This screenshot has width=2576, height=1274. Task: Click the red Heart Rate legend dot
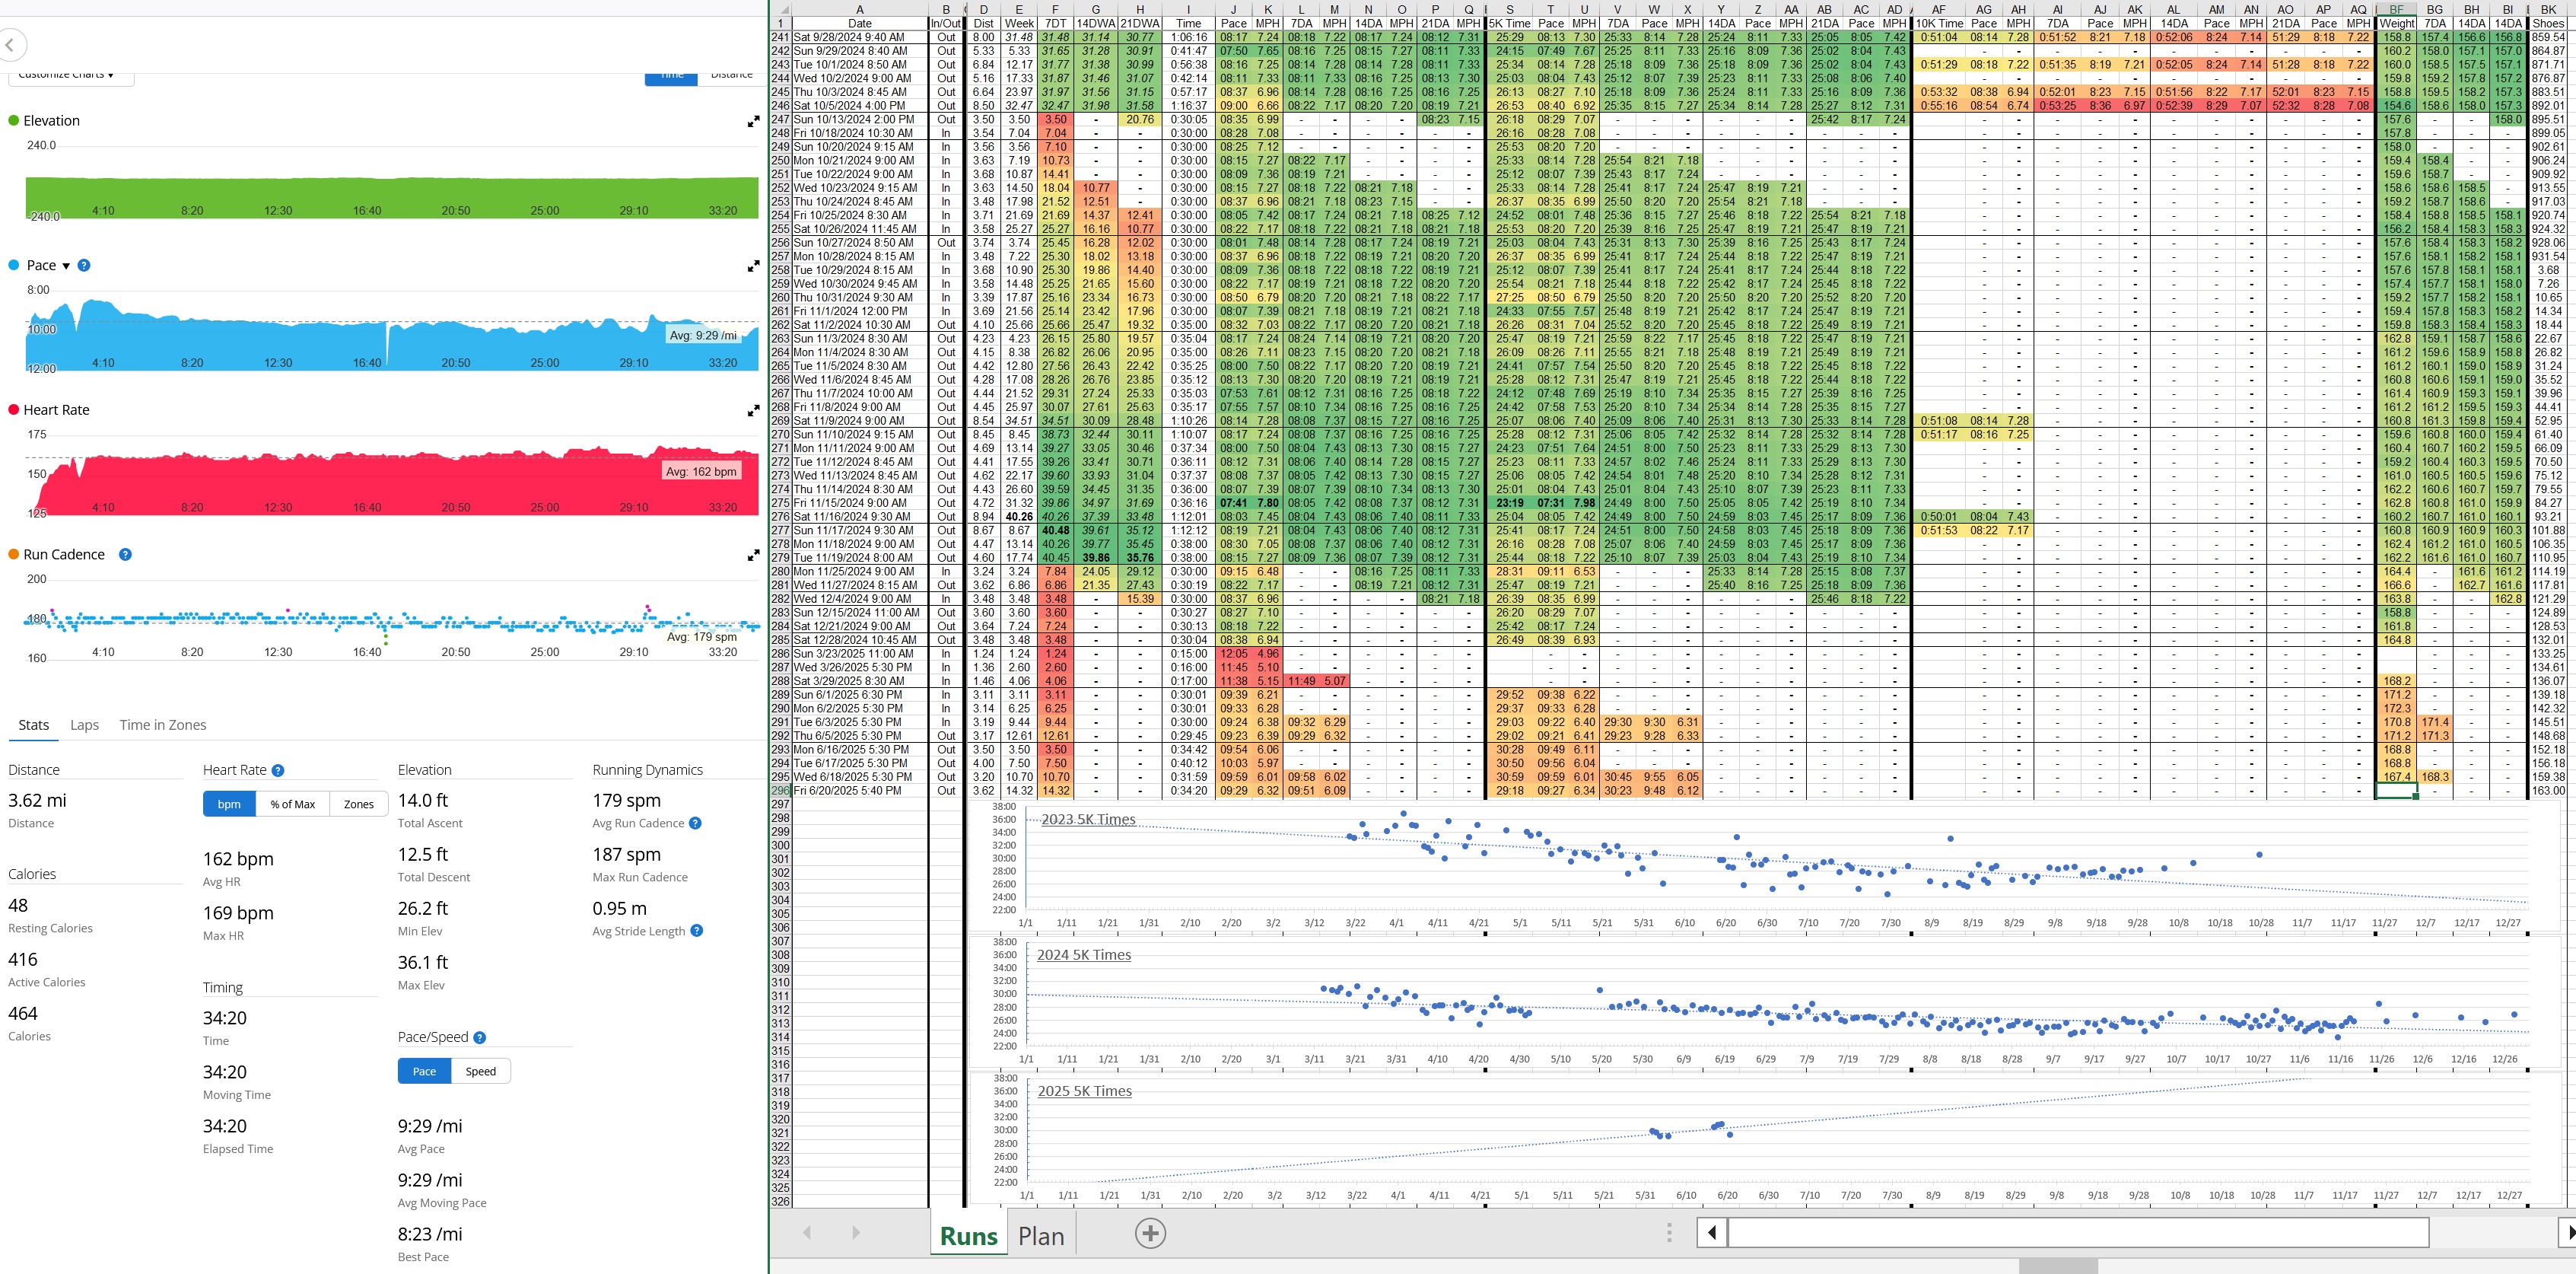[x=14, y=410]
